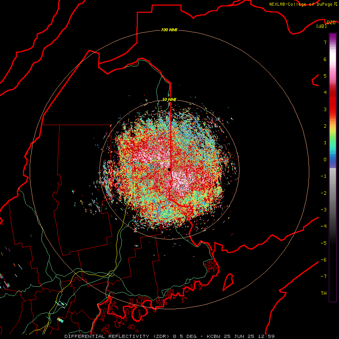Select the -4 value on the scale
Viewport: 339px width, 339px height.
(324, 226)
